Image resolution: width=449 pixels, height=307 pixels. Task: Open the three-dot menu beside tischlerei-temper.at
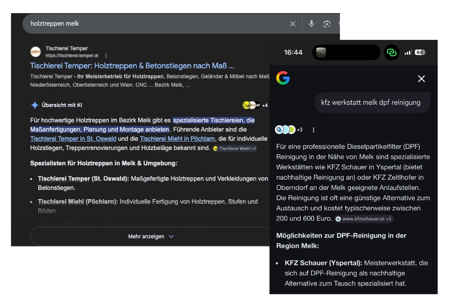click(106, 55)
